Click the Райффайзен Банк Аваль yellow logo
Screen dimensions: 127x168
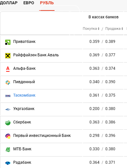8,56
